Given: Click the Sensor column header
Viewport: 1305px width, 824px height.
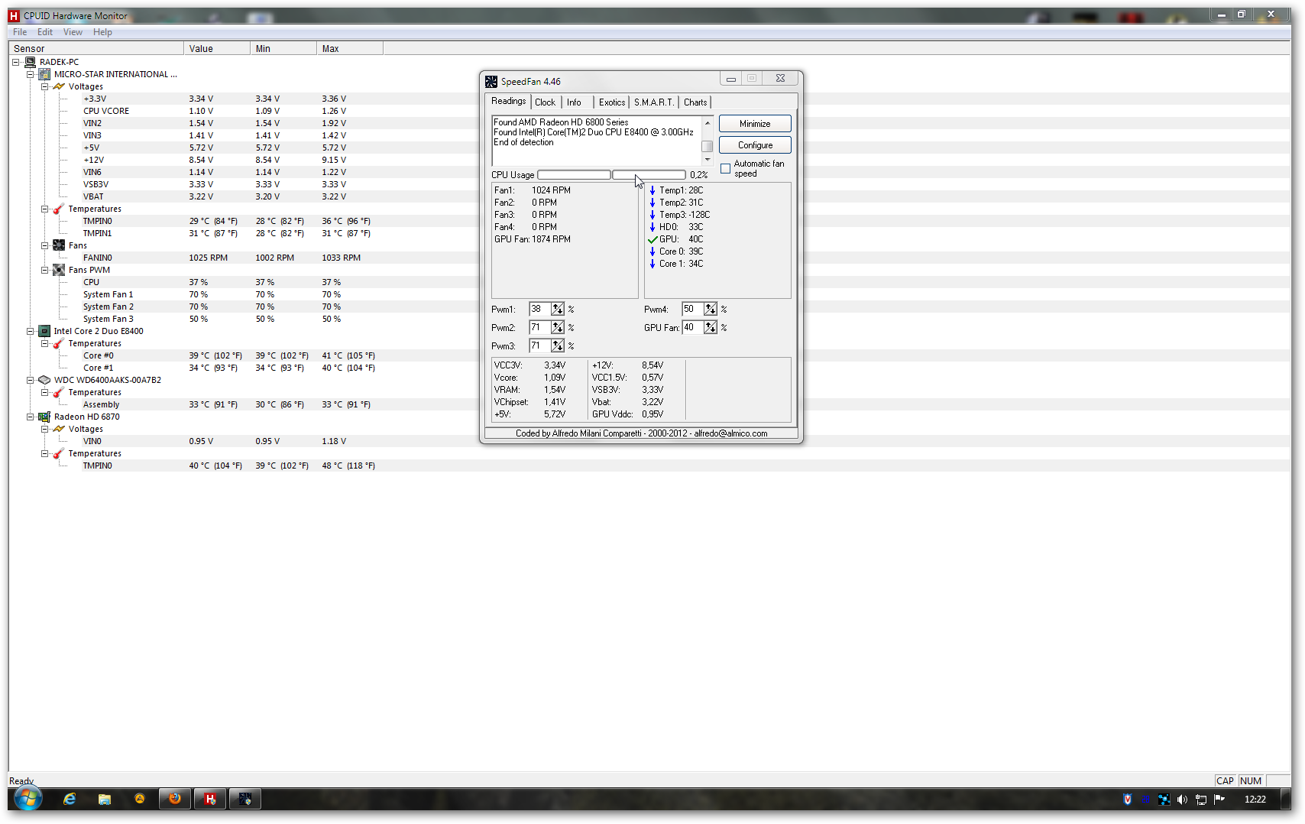Looking at the screenshot, I should click(96, 48).
